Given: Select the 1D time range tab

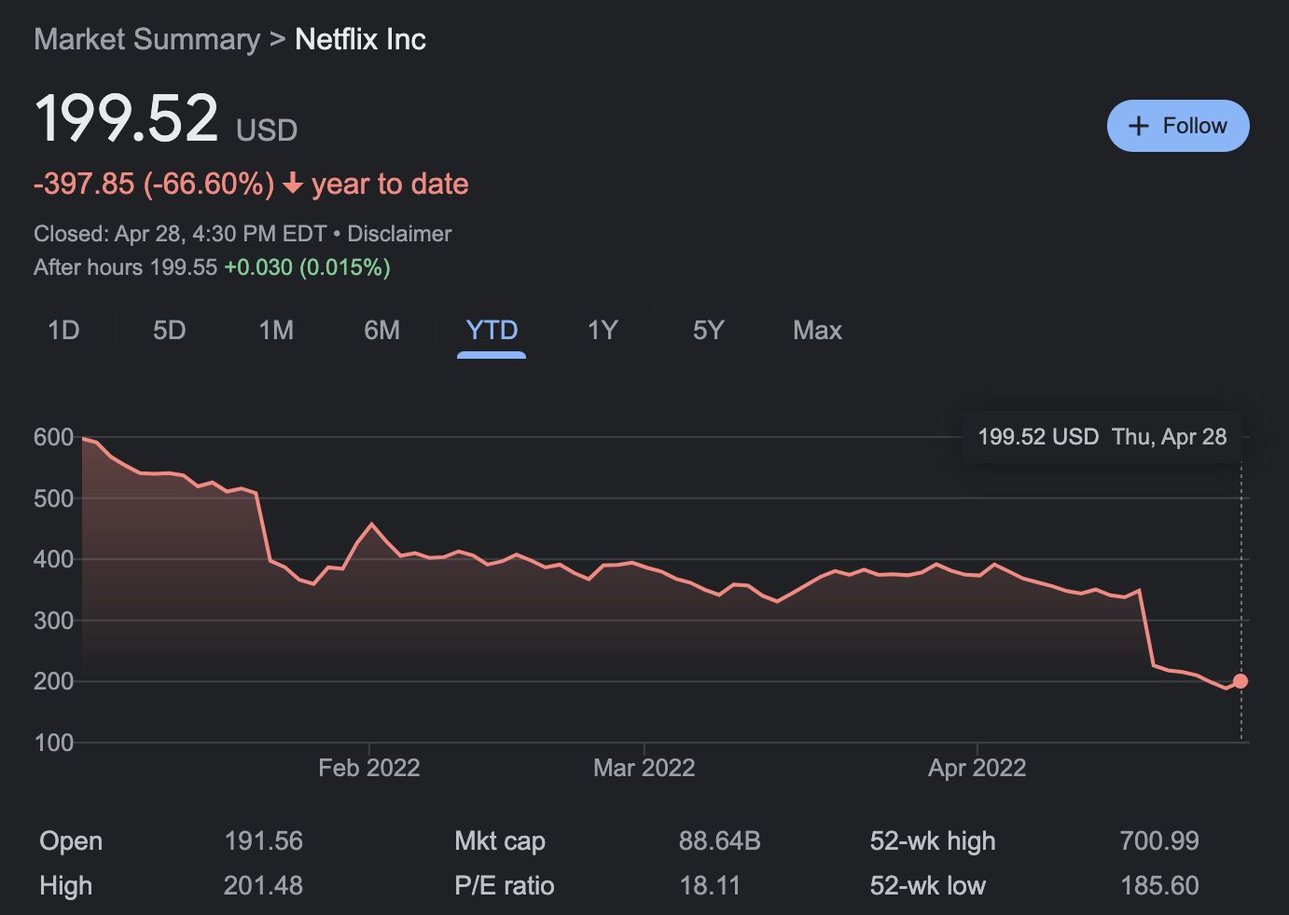Looking at the screenshot, I should (63, 331).
